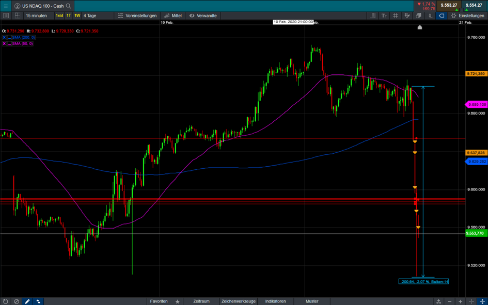Click the green 9.553,770 current price tag

tap(476, 233)
